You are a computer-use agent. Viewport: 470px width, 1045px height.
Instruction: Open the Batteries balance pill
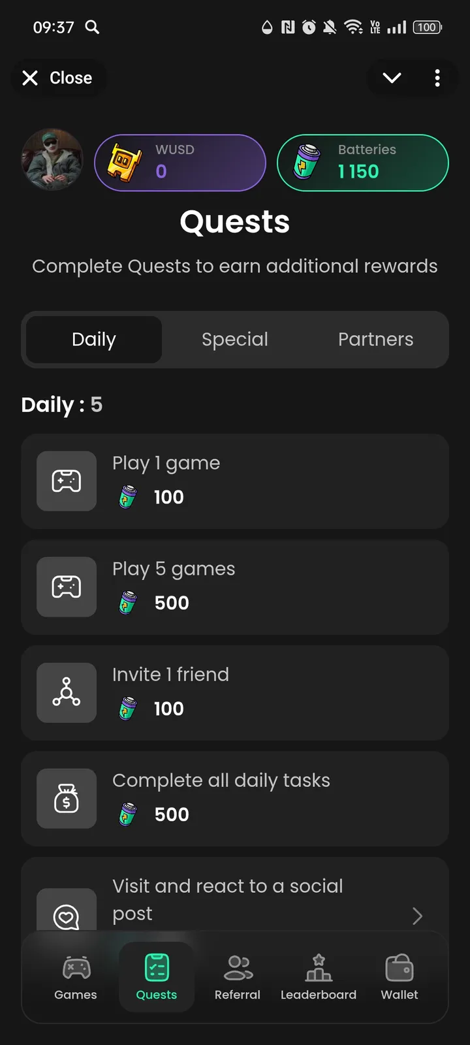pos(363,163)
